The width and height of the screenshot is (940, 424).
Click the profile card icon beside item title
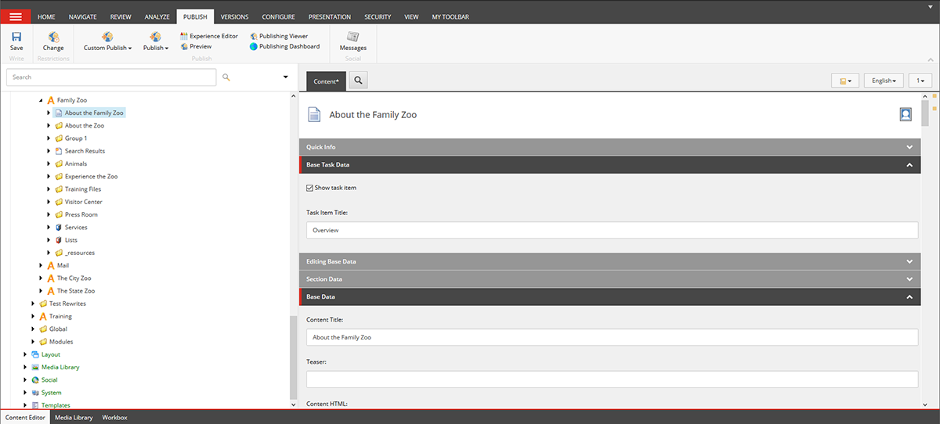pos(906,114)
